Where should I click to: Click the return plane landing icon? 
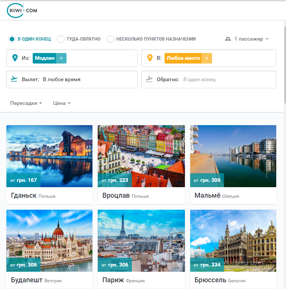[x=149, y=79]
